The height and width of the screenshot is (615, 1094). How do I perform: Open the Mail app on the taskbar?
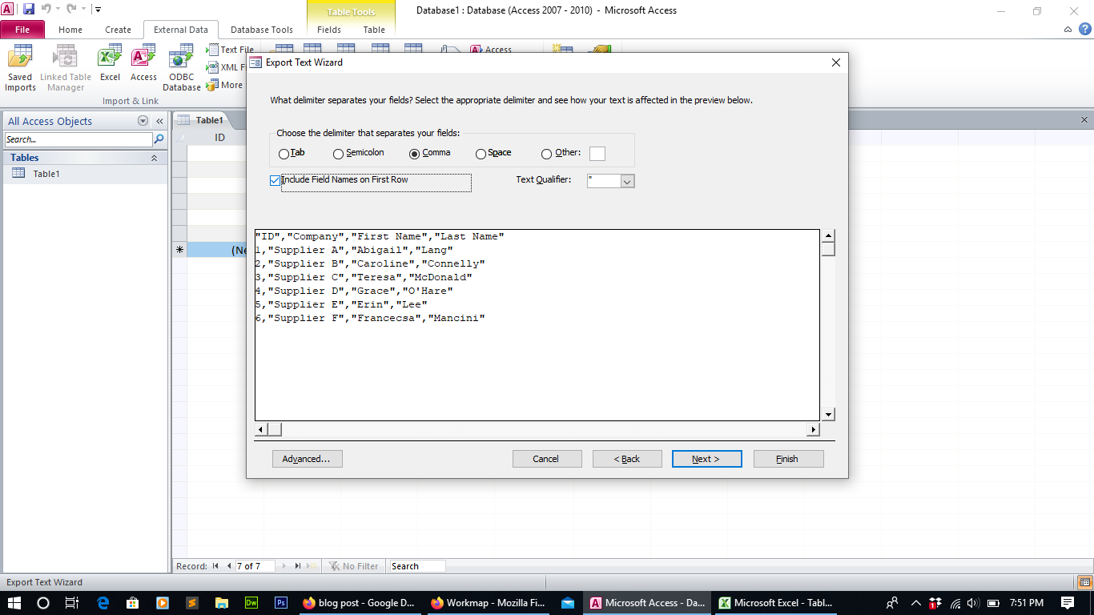(568, 602)
